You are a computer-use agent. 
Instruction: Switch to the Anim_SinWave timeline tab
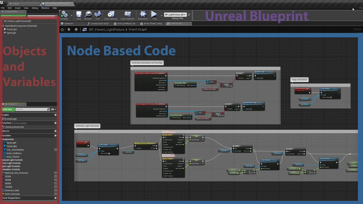(126, 24)
